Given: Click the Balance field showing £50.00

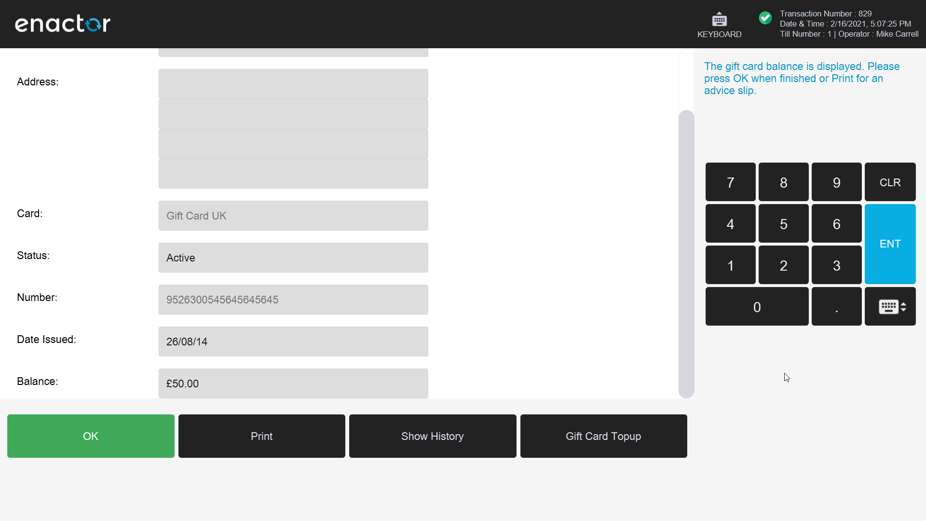Looking at the screenshot, I should [x=293, y=384].
